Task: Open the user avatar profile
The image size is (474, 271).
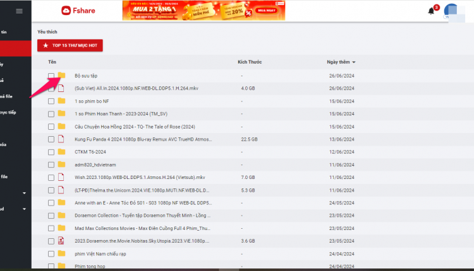Action: click(x=451, y=11)
